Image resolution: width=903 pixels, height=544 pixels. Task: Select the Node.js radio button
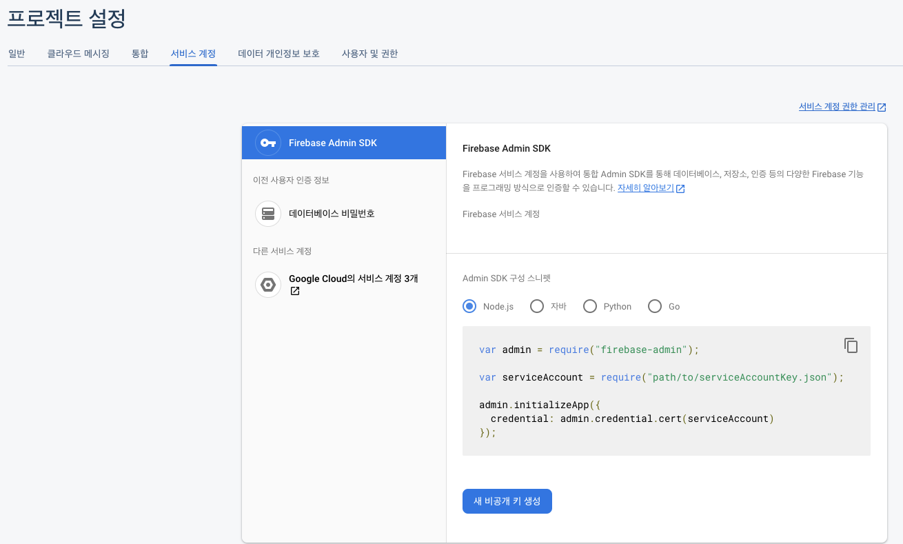point(469,306)
